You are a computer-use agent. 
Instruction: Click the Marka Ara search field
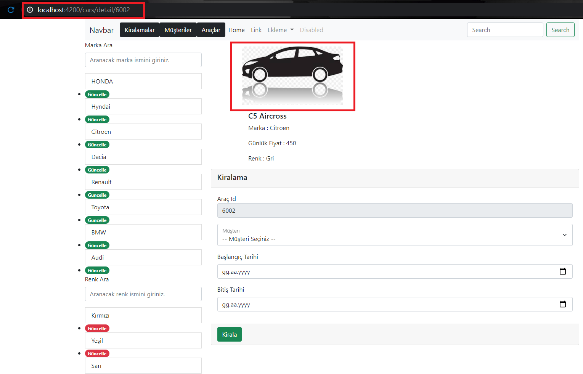click(x=143, y=60)
